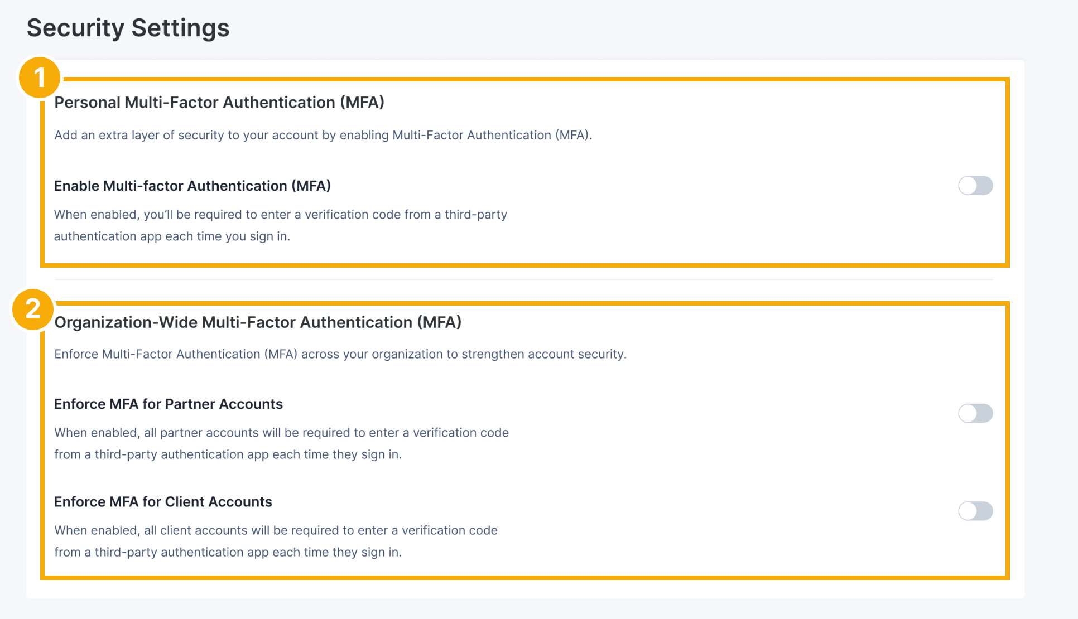Switch on Enforce MFA for Client Accounts
Image resolution: width=1078 pixels, height=619 pixels.
click(975, 511)
